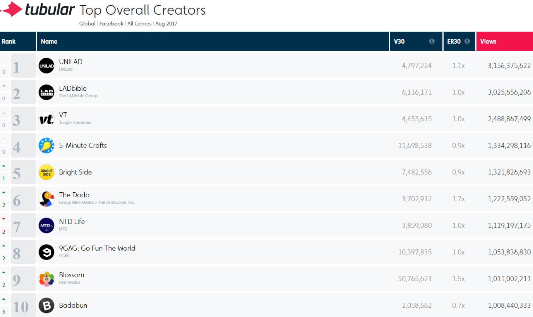
Task: Open the 9GAG: Go Fun The World link
Action: coord(97,248)
